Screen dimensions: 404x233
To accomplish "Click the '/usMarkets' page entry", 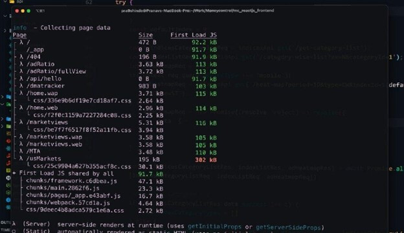I will click(x=43, y=159).
